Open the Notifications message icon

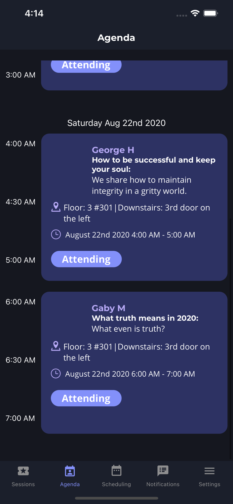(x=163, y=471)
